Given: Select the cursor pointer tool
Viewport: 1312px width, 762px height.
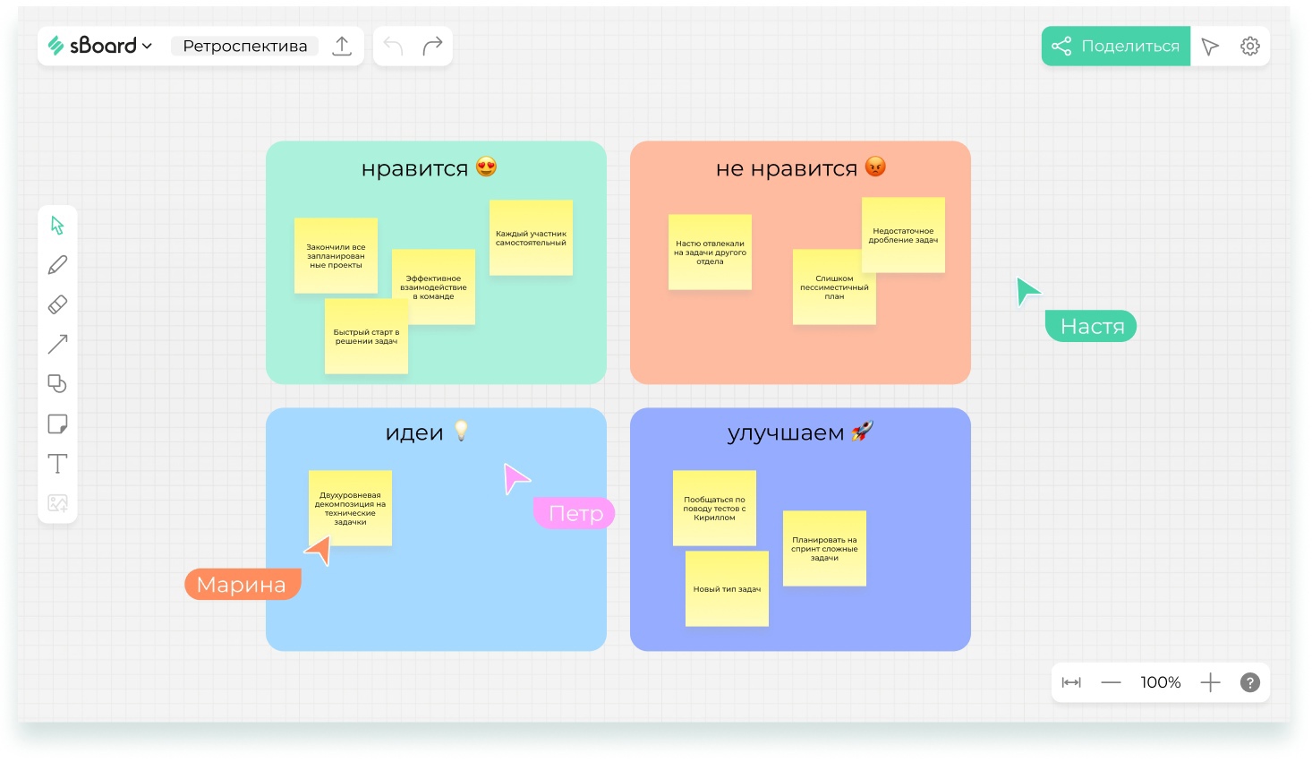Looking at the screenshot, I should click(57, 226).
